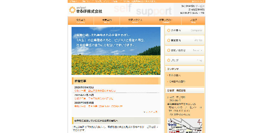The width and height of the screenshot is (273, 133).
Task: Open the サイトマップ link at top right
Action: [198, 1]
